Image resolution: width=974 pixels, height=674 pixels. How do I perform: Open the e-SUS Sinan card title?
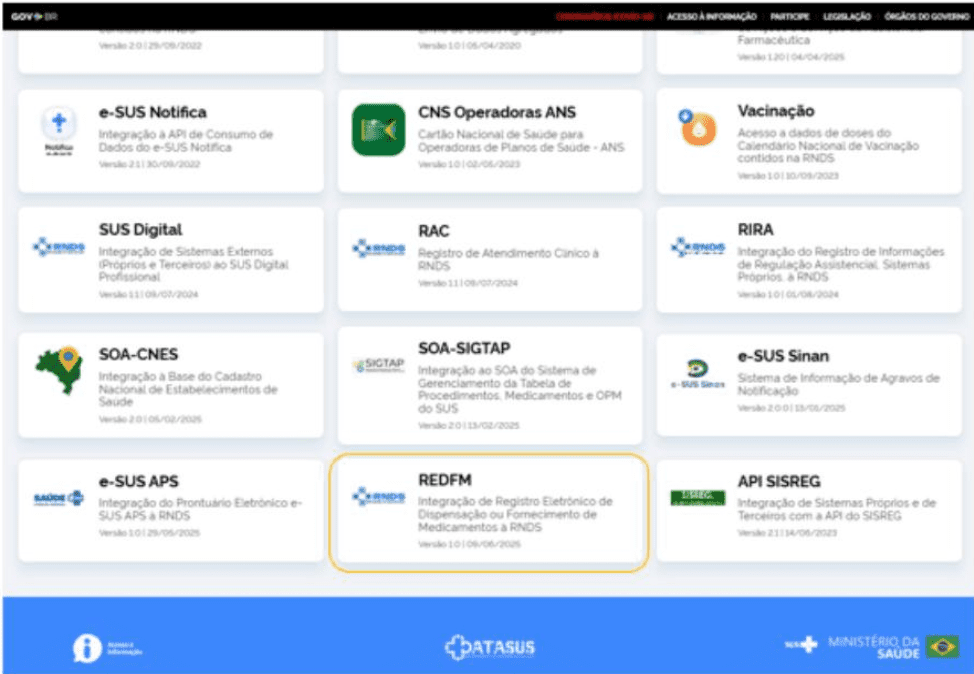[783, 356]
